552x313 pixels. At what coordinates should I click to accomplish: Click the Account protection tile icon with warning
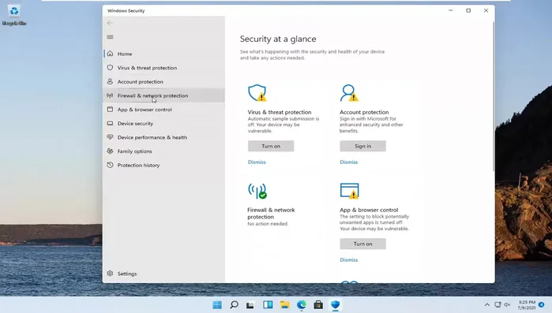click(x=349, y=93)
